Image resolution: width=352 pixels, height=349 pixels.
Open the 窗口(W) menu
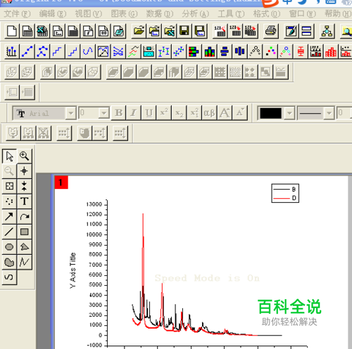(x=303, y=14)
